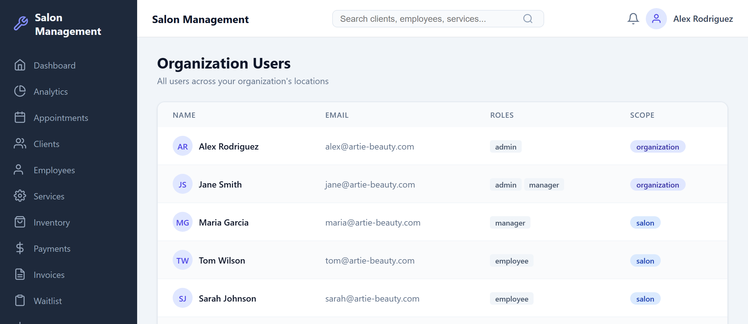748x324 pixels.
Task: Click the search magnifier icon
Action: tap(528, 19)
